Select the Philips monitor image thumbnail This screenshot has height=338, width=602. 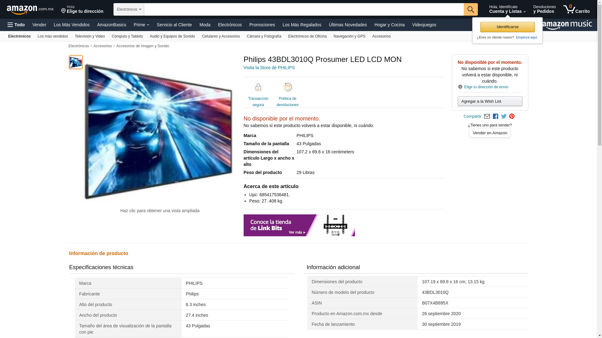[x=76, y=62]
